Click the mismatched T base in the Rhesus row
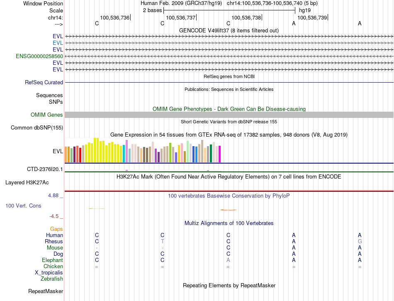 163,241
